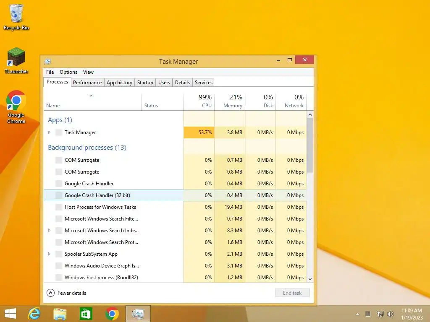Select Microsoft Windows Search Protocol Host row

[x=175, y=242]
